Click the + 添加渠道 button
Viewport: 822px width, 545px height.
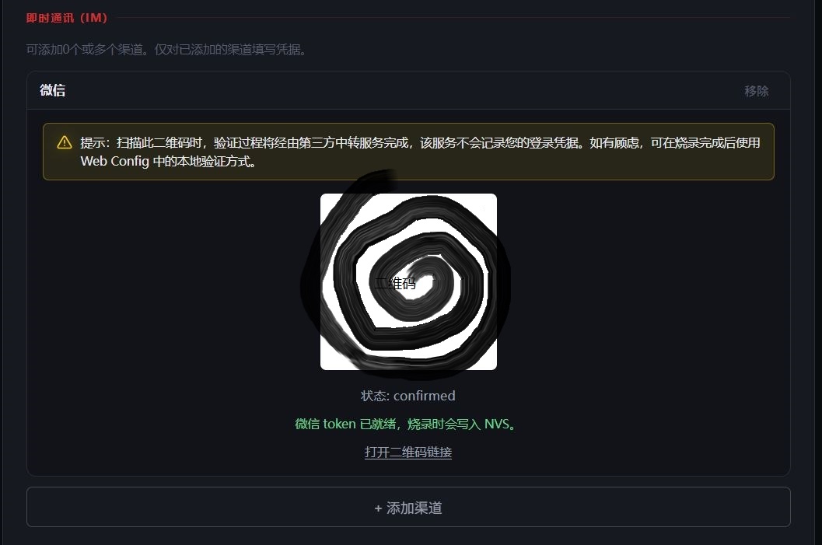tap(408, 507)
